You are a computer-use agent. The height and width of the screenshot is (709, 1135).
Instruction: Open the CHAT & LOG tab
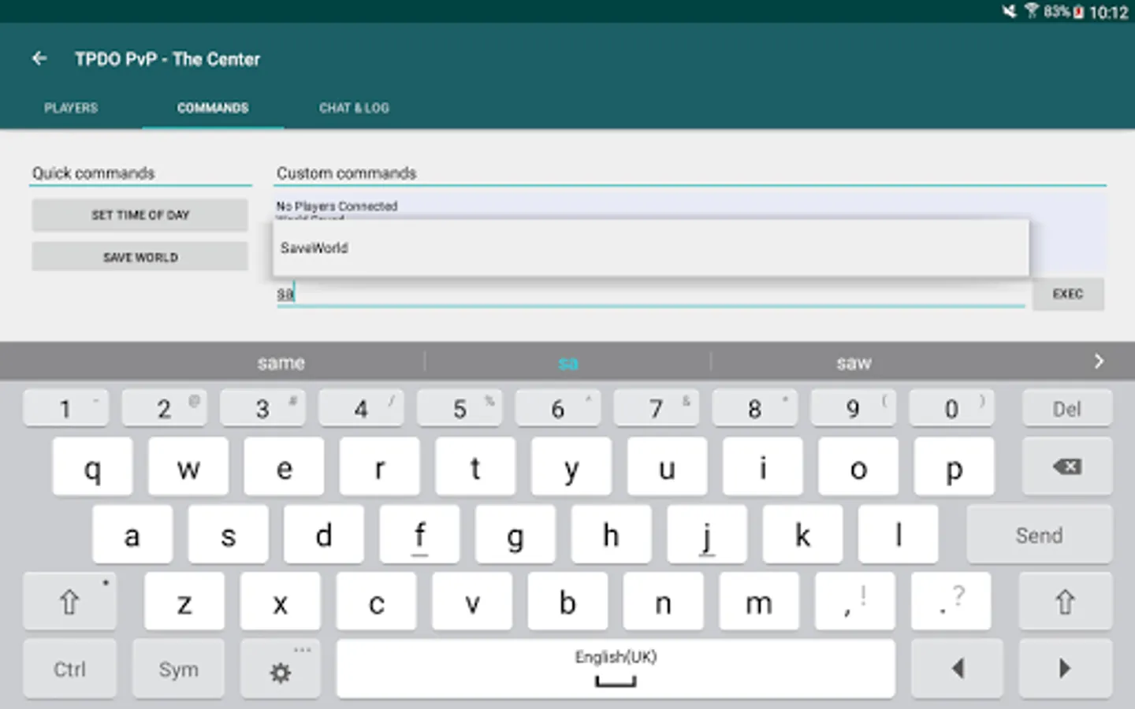tap(354, 108)
